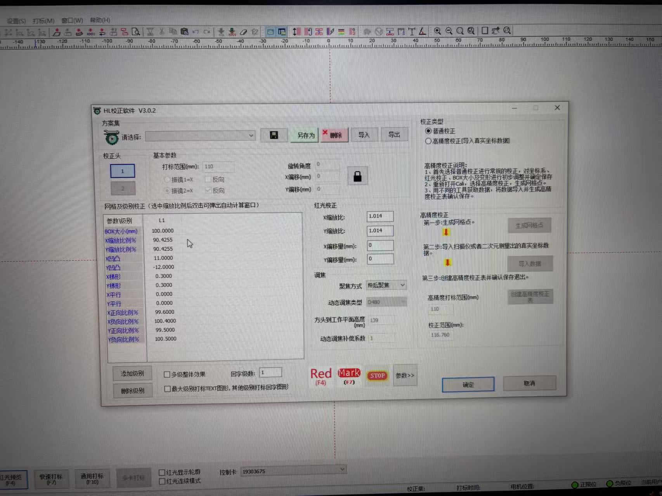
Task: Click the 确定 confirm button
Action: pos(468,384)
